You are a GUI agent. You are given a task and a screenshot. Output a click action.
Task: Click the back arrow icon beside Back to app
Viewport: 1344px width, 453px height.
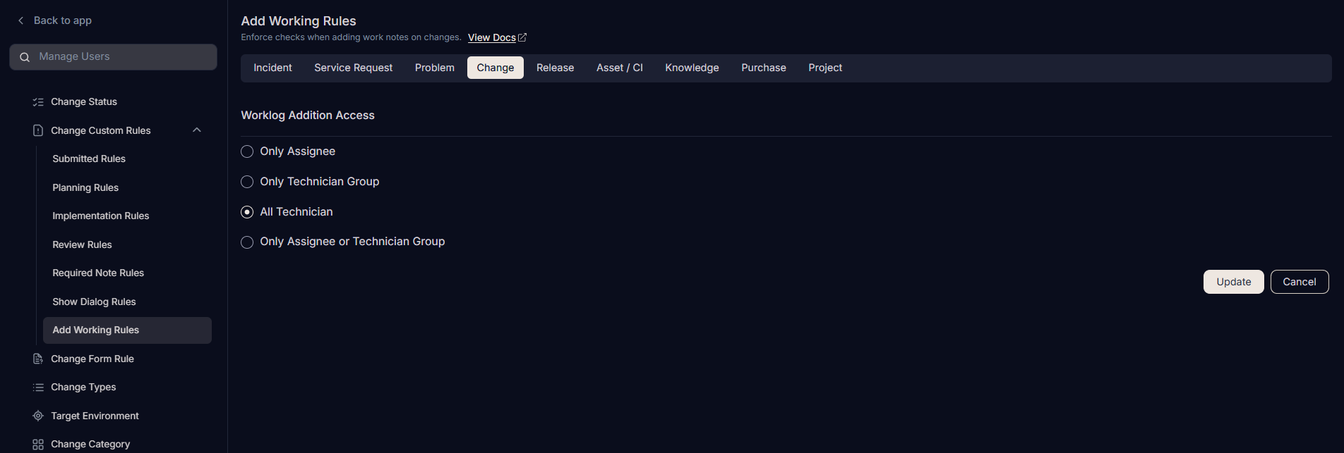(21, 20)
